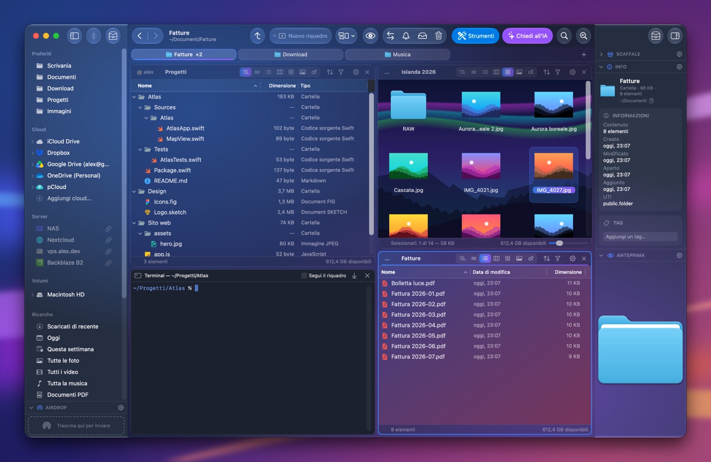Image resolution: width=711 pixels, height=462 pixels.
Task: Switch the Islanda 2026 pane to icon grid view
Action: [507, 72]
